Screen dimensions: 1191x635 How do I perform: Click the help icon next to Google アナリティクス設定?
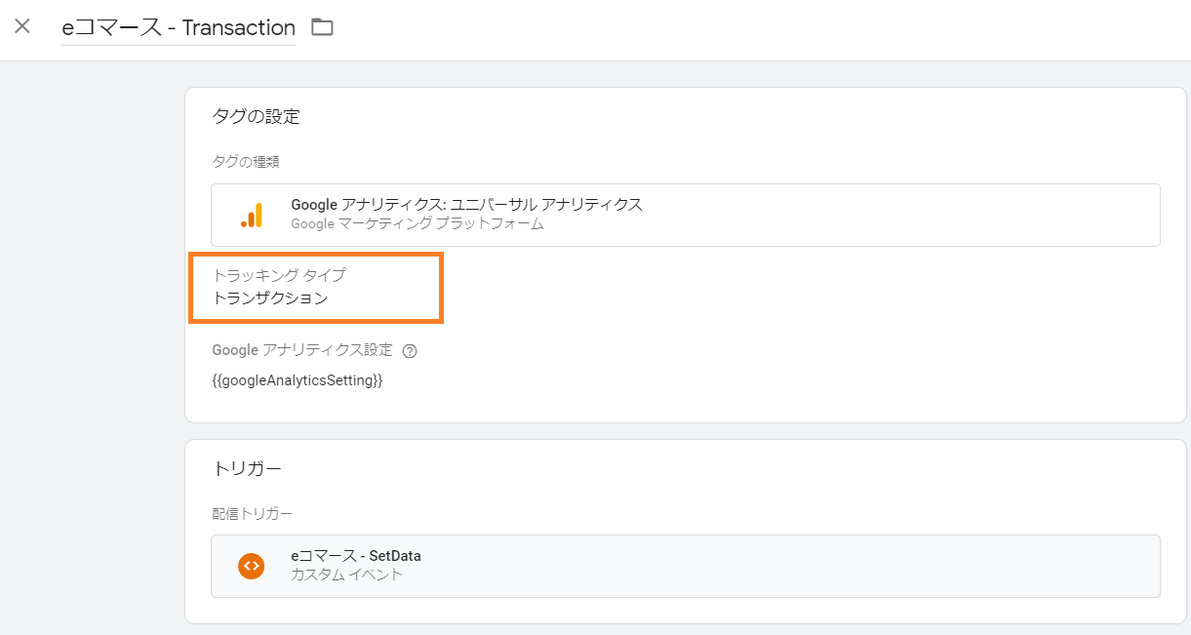pos(410,351)
